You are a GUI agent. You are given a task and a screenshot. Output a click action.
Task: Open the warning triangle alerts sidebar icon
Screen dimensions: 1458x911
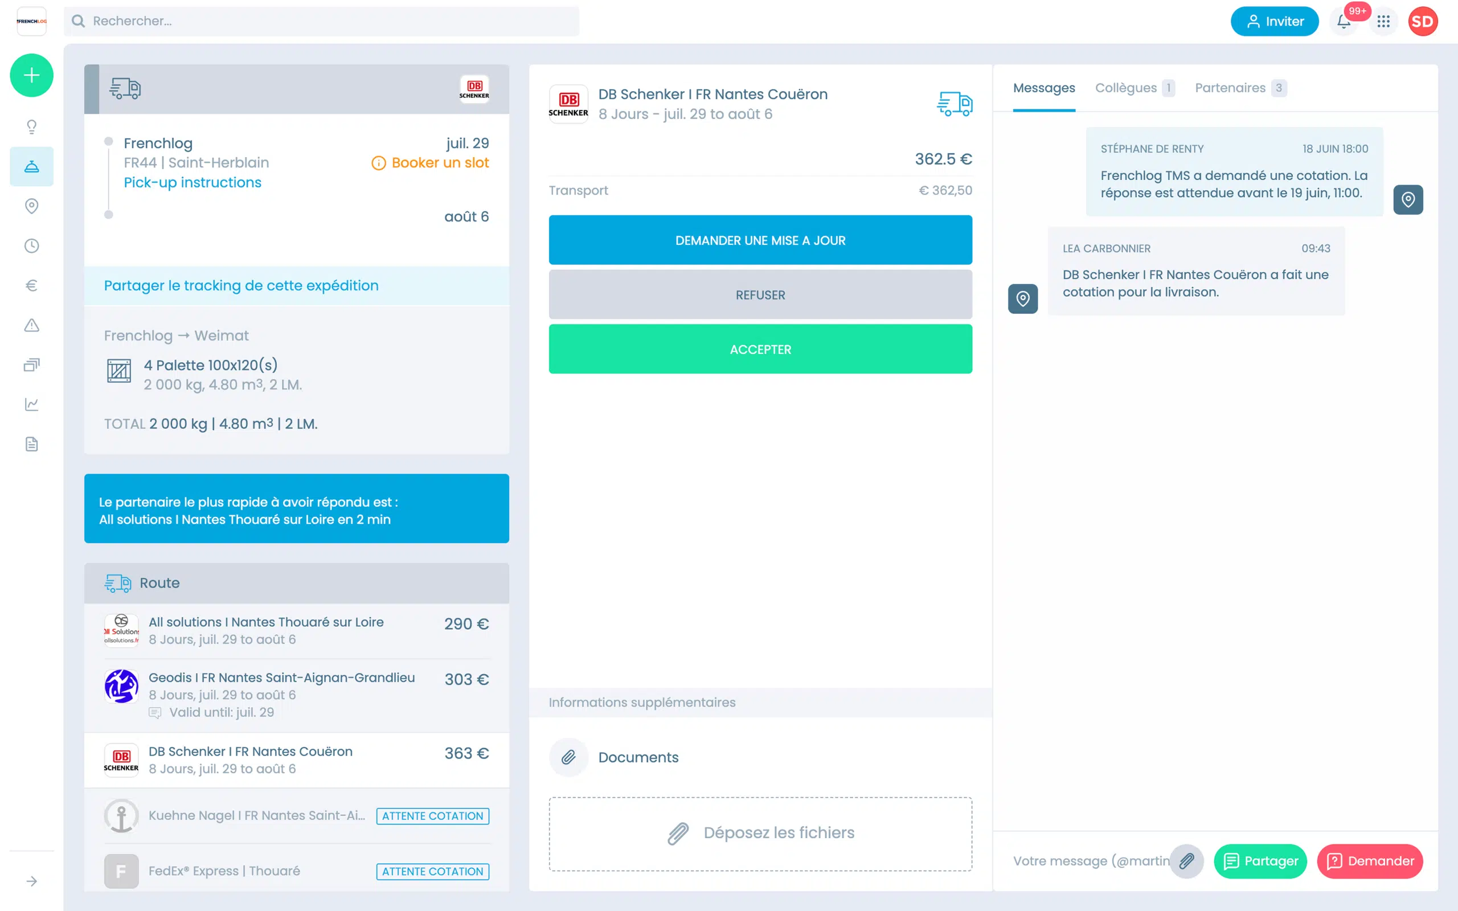coord(31,325)
